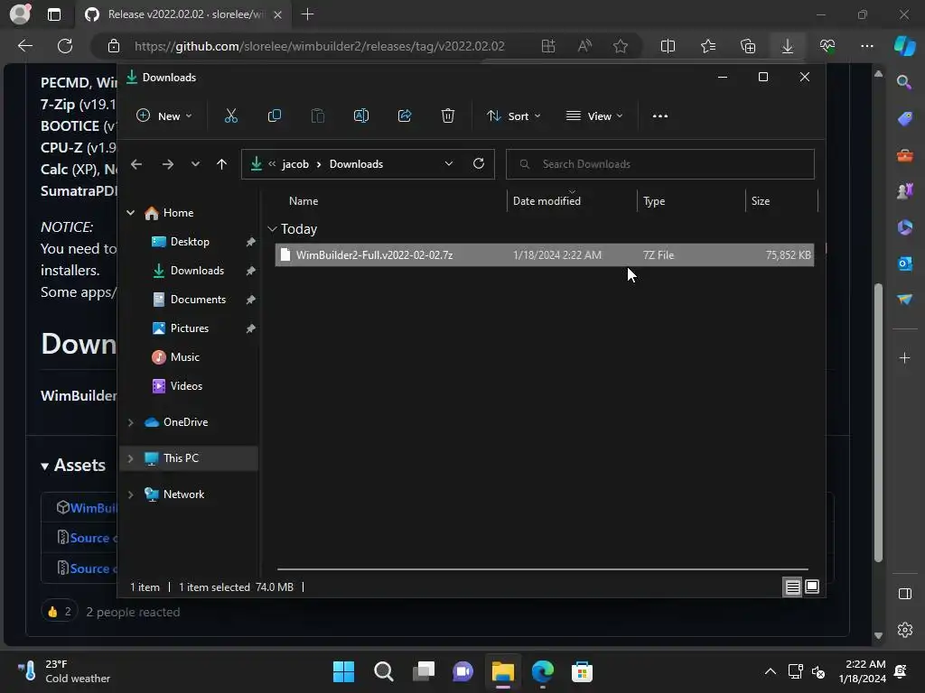Image resolution: width=925 pixels, height=693 pixels.
Task: Open new tab in Edge
Action: tap(307, 14)
